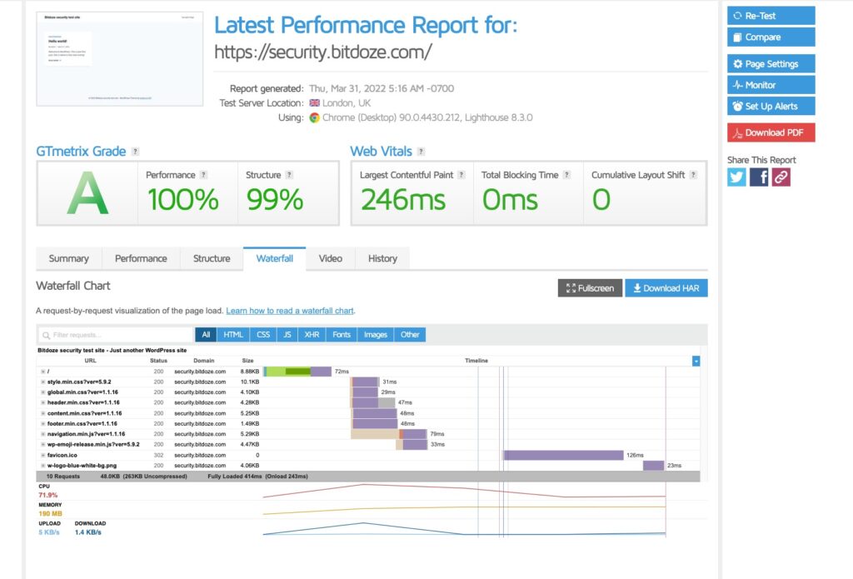Expand the global.min.css request row
The width and height of the screenshot is (853, 579).
coord(43,392)
